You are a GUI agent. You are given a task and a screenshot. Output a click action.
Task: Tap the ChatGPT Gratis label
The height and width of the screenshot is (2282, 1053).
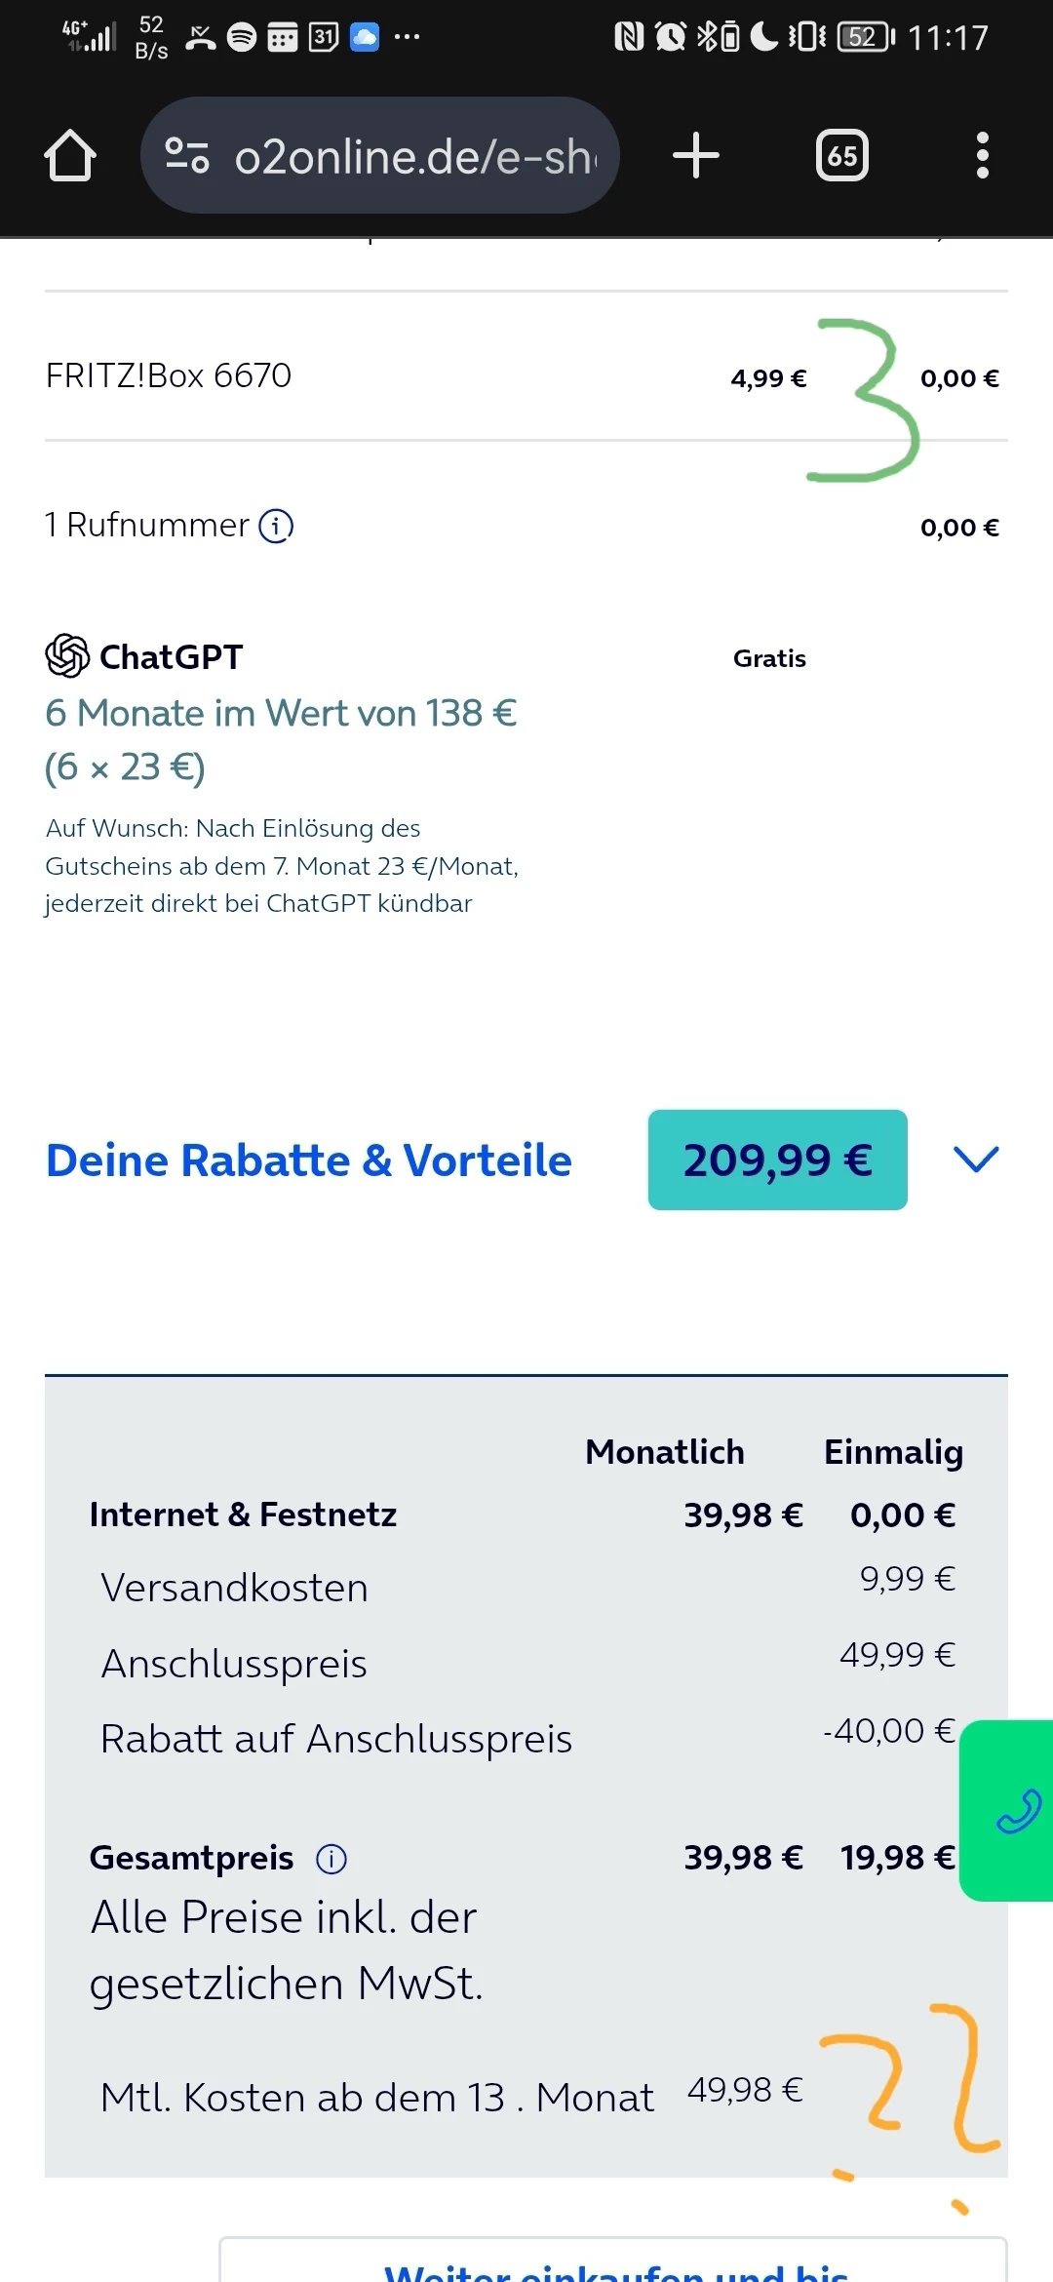click(x=769, y=658)
